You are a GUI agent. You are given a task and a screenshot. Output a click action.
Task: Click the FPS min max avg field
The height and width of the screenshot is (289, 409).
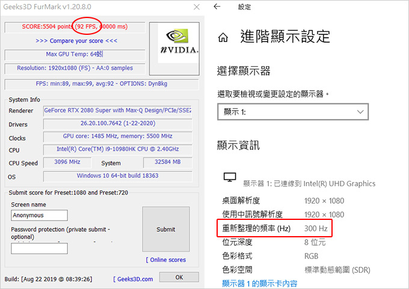[x=102, y=84]
